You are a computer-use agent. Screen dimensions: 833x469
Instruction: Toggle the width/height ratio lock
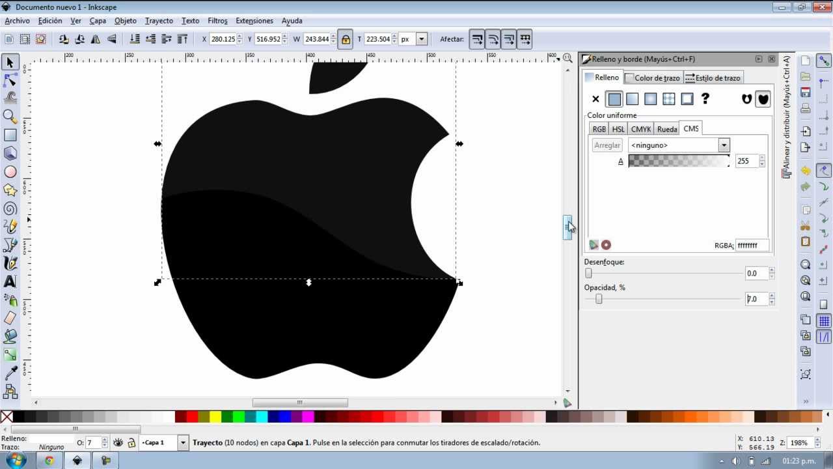point(345,39)
